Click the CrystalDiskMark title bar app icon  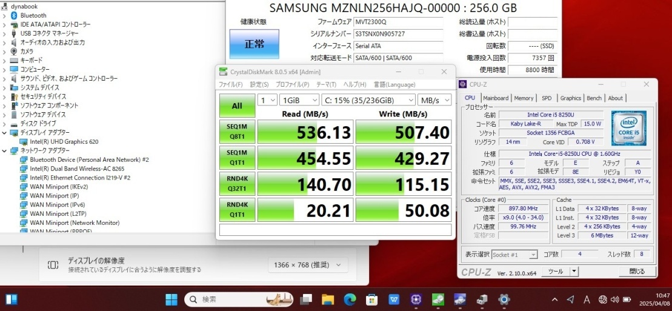click(223, 72)
